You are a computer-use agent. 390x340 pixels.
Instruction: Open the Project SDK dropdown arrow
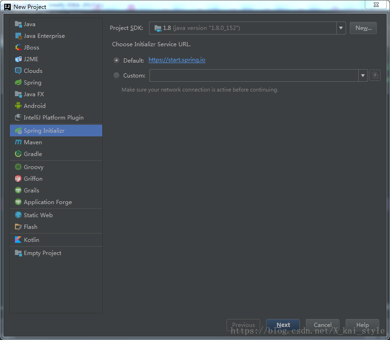click(x=341, y=28)
